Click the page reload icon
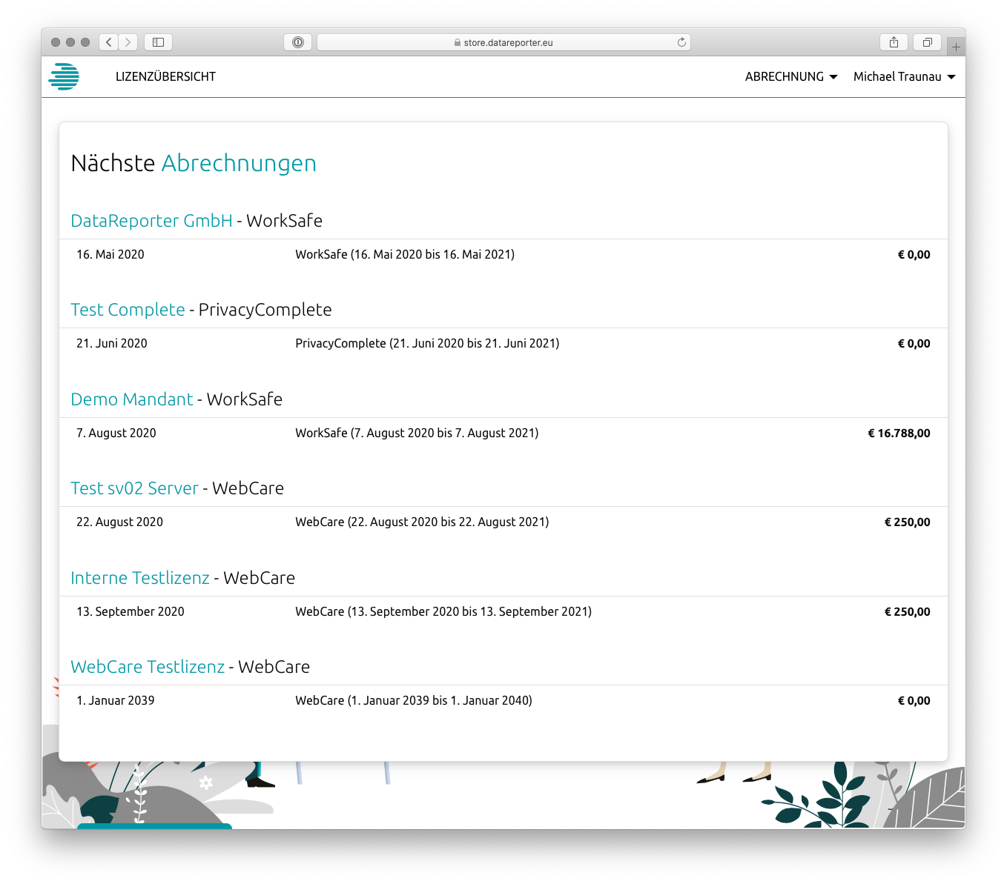This screenshot has height=884, width=1007. coord(681,42)
